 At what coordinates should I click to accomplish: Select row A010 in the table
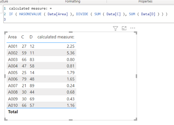pos(41,105)
